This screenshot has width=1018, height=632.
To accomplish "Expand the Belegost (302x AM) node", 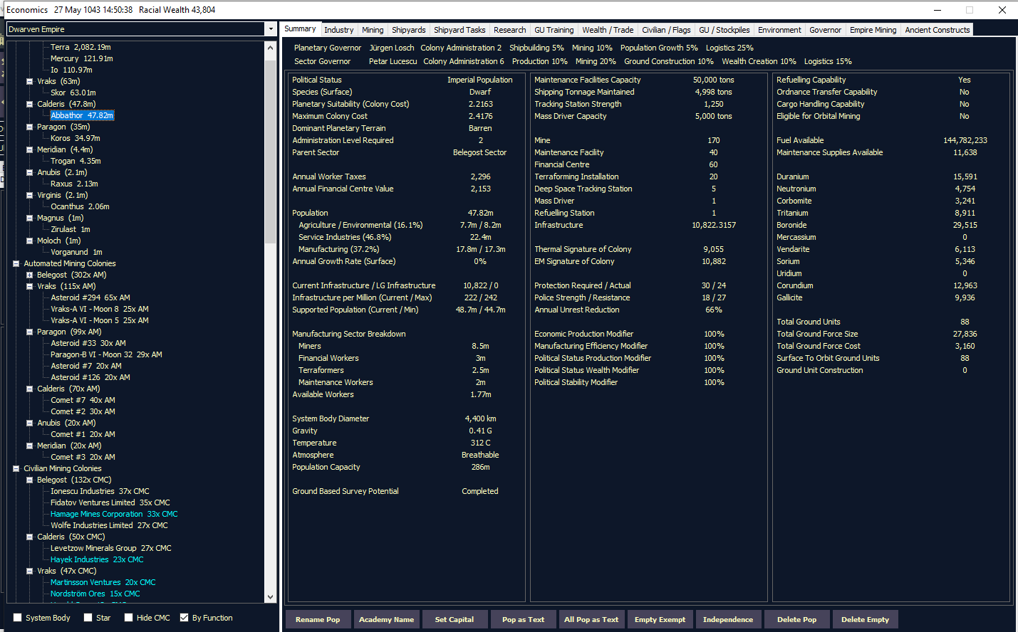I will tap(30, 275).
